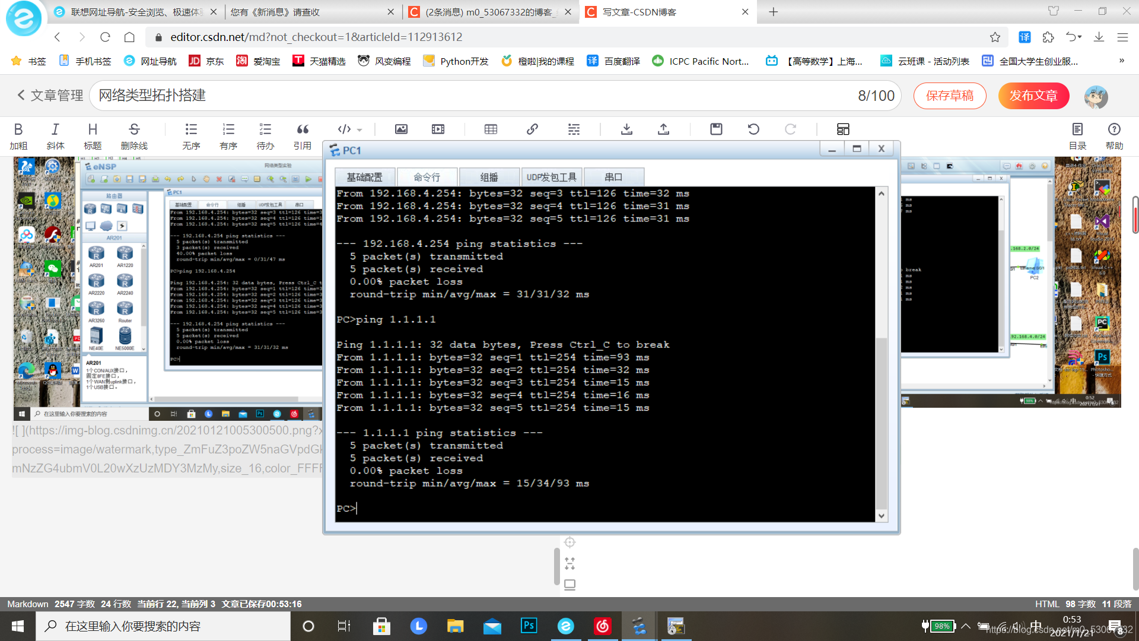The width and height of the screenshot is (1139, 641).
Task: Open help (帮助)
Action: (x=1114, y=136)
